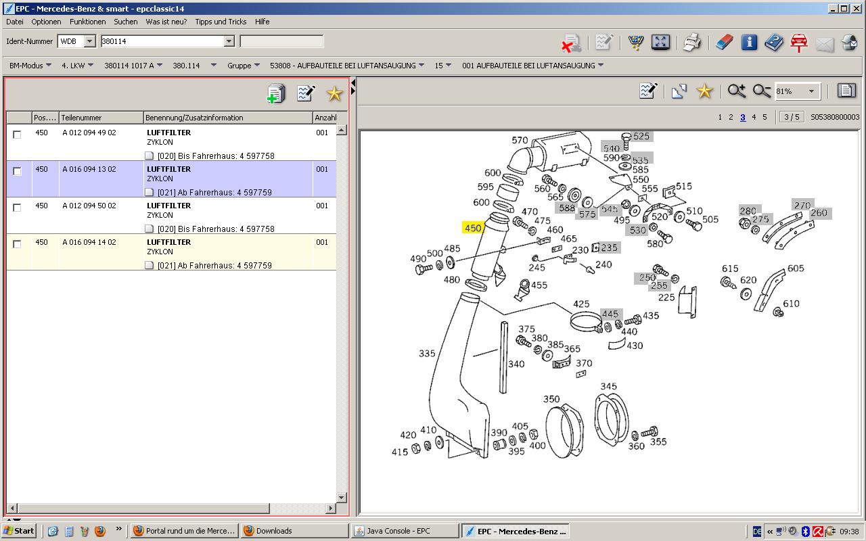
Task: Click the empty field next to ident number
Action: tap(281, 41)
